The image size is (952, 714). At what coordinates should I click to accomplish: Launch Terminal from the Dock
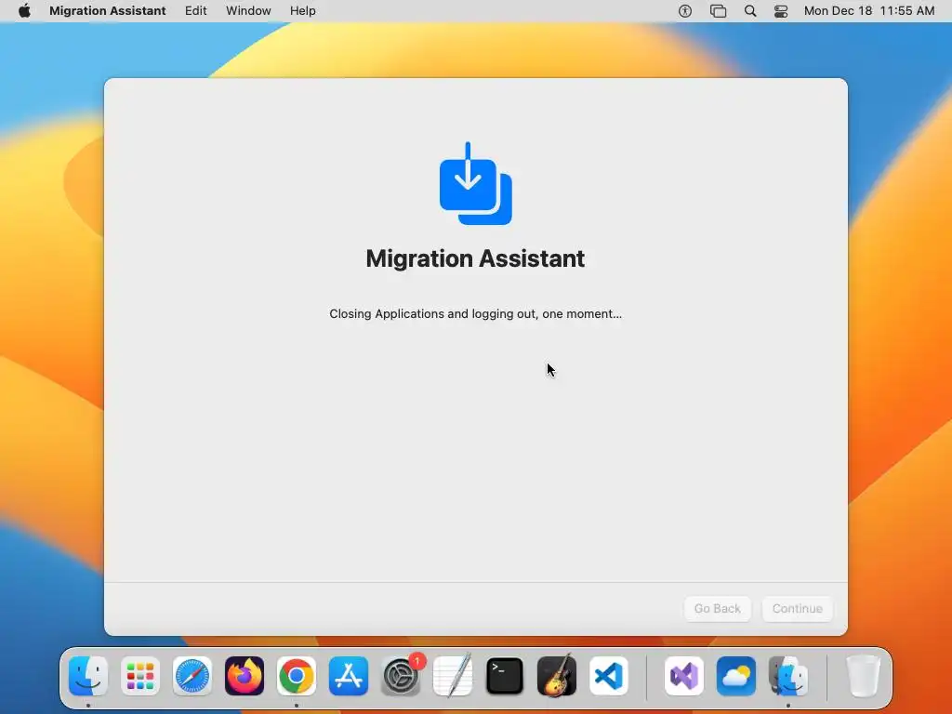[505, 676]
